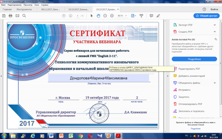The image size is (222, 139).
Task: Switch to the 10.10.2017_Елкина document tab
Action: click(78, 9)
